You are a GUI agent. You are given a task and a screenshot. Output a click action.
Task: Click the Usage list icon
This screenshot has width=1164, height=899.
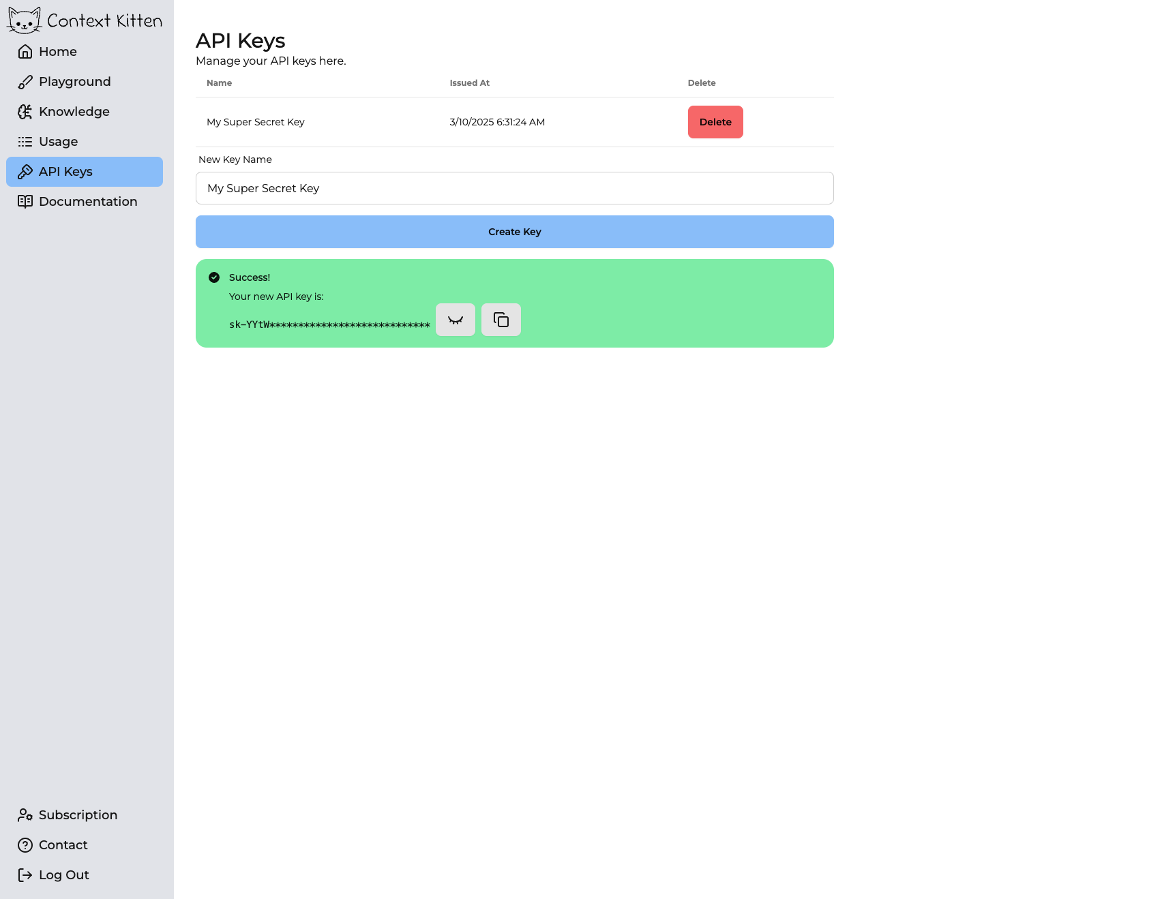click(x=25, y=142)
